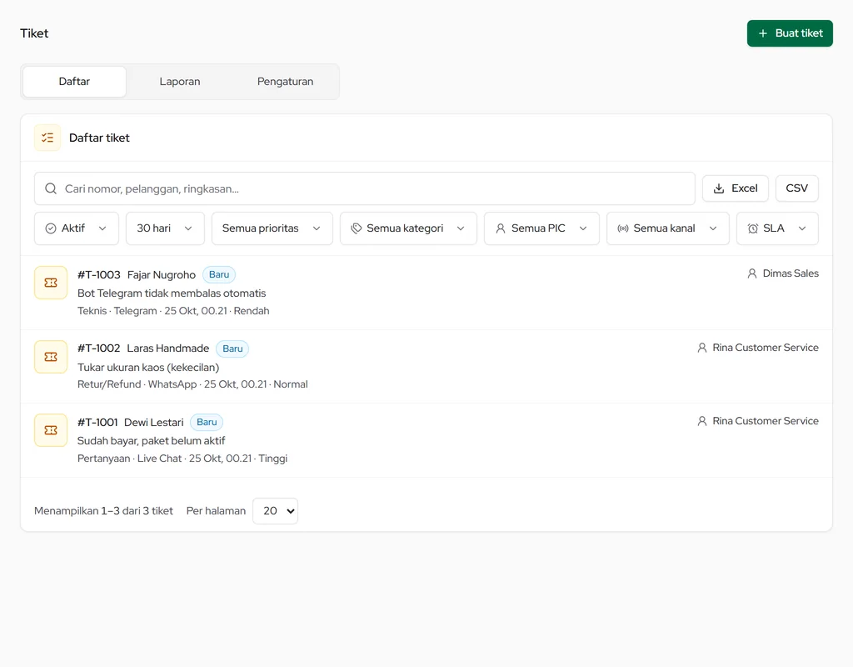Viewport: 853px width, 667px height.
Task: Change the Per halaman page size select
Action: [275, 511]
